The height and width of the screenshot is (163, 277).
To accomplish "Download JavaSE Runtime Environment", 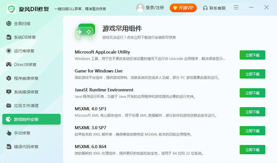I will tap(252, 93).
